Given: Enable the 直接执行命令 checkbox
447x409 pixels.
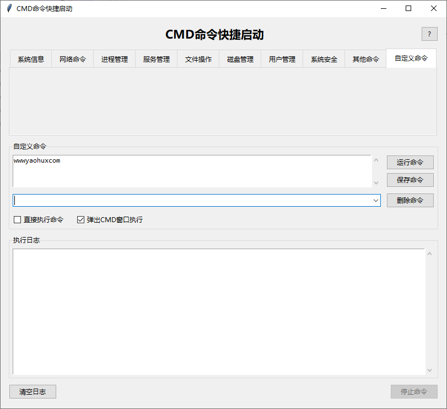Looking at the screenshot, I should [x=17, y=219].
